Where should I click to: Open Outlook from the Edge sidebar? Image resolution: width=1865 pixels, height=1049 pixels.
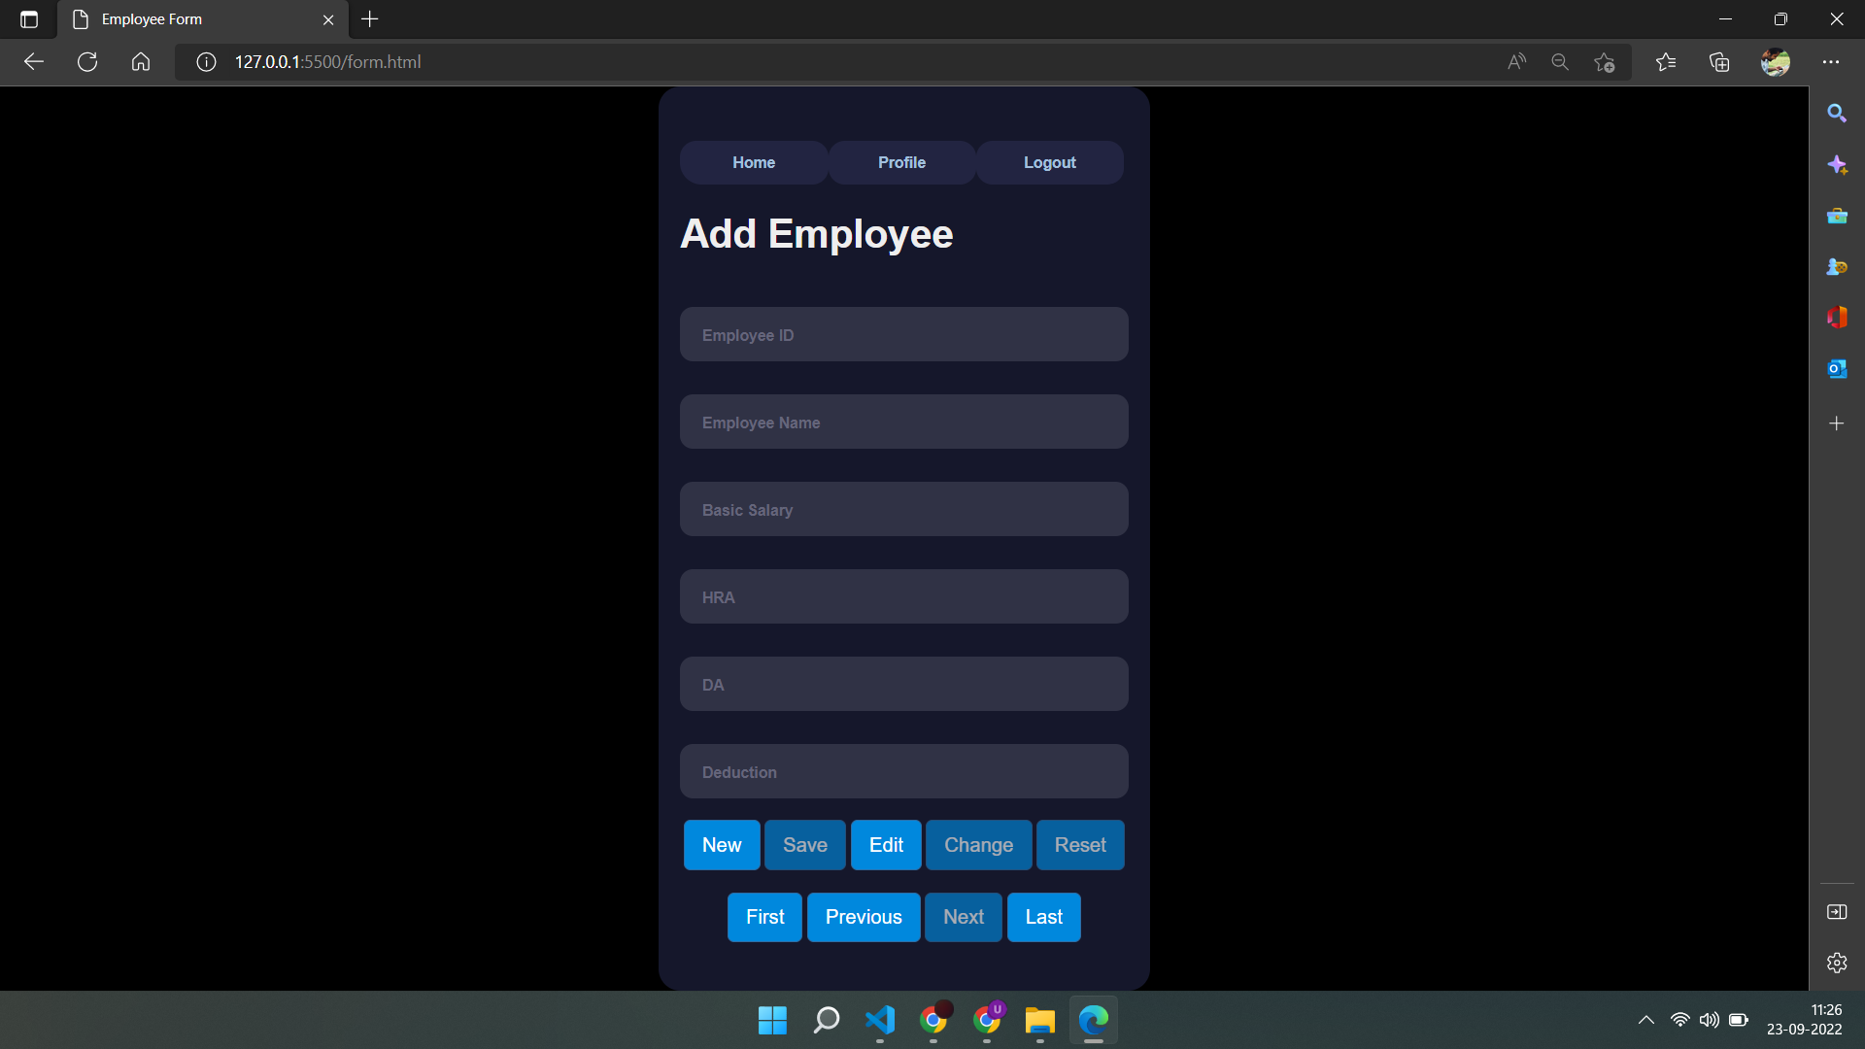point(1838,369)
